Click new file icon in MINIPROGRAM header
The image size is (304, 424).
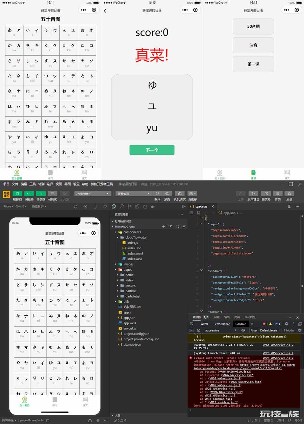[x=163, y=227]
